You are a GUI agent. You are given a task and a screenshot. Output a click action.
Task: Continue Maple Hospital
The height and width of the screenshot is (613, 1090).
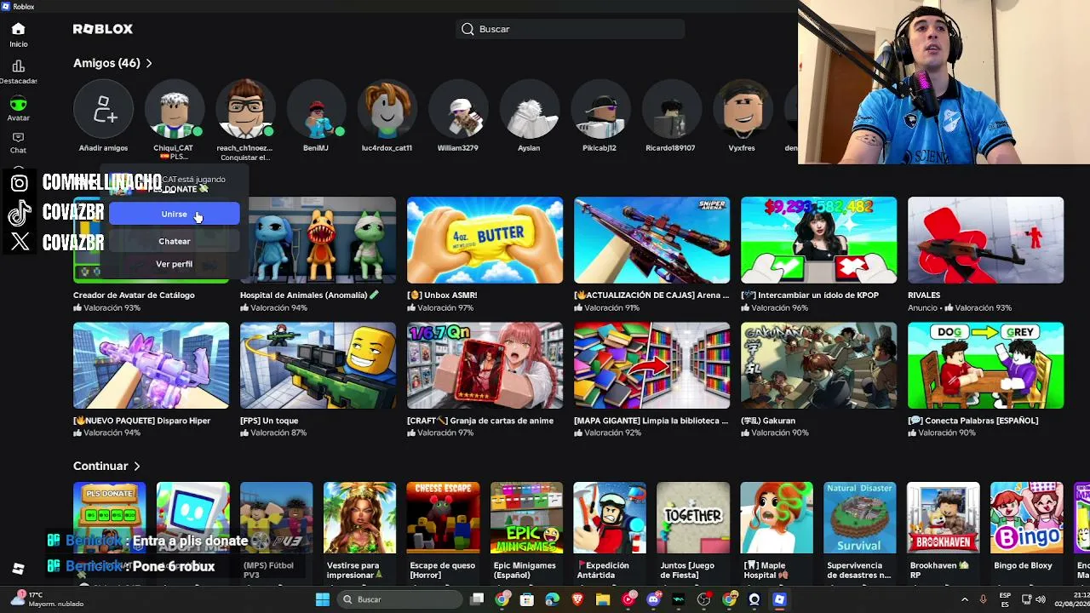point(777,518)
